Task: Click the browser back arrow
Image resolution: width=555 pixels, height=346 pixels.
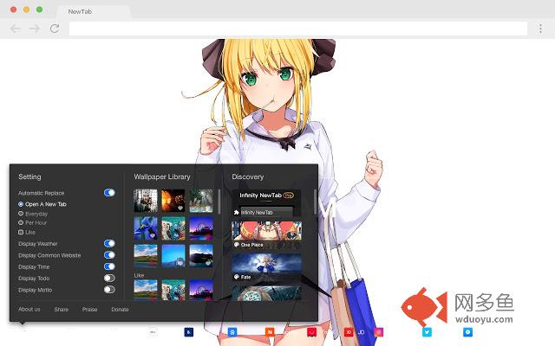Action: point(16,29)
